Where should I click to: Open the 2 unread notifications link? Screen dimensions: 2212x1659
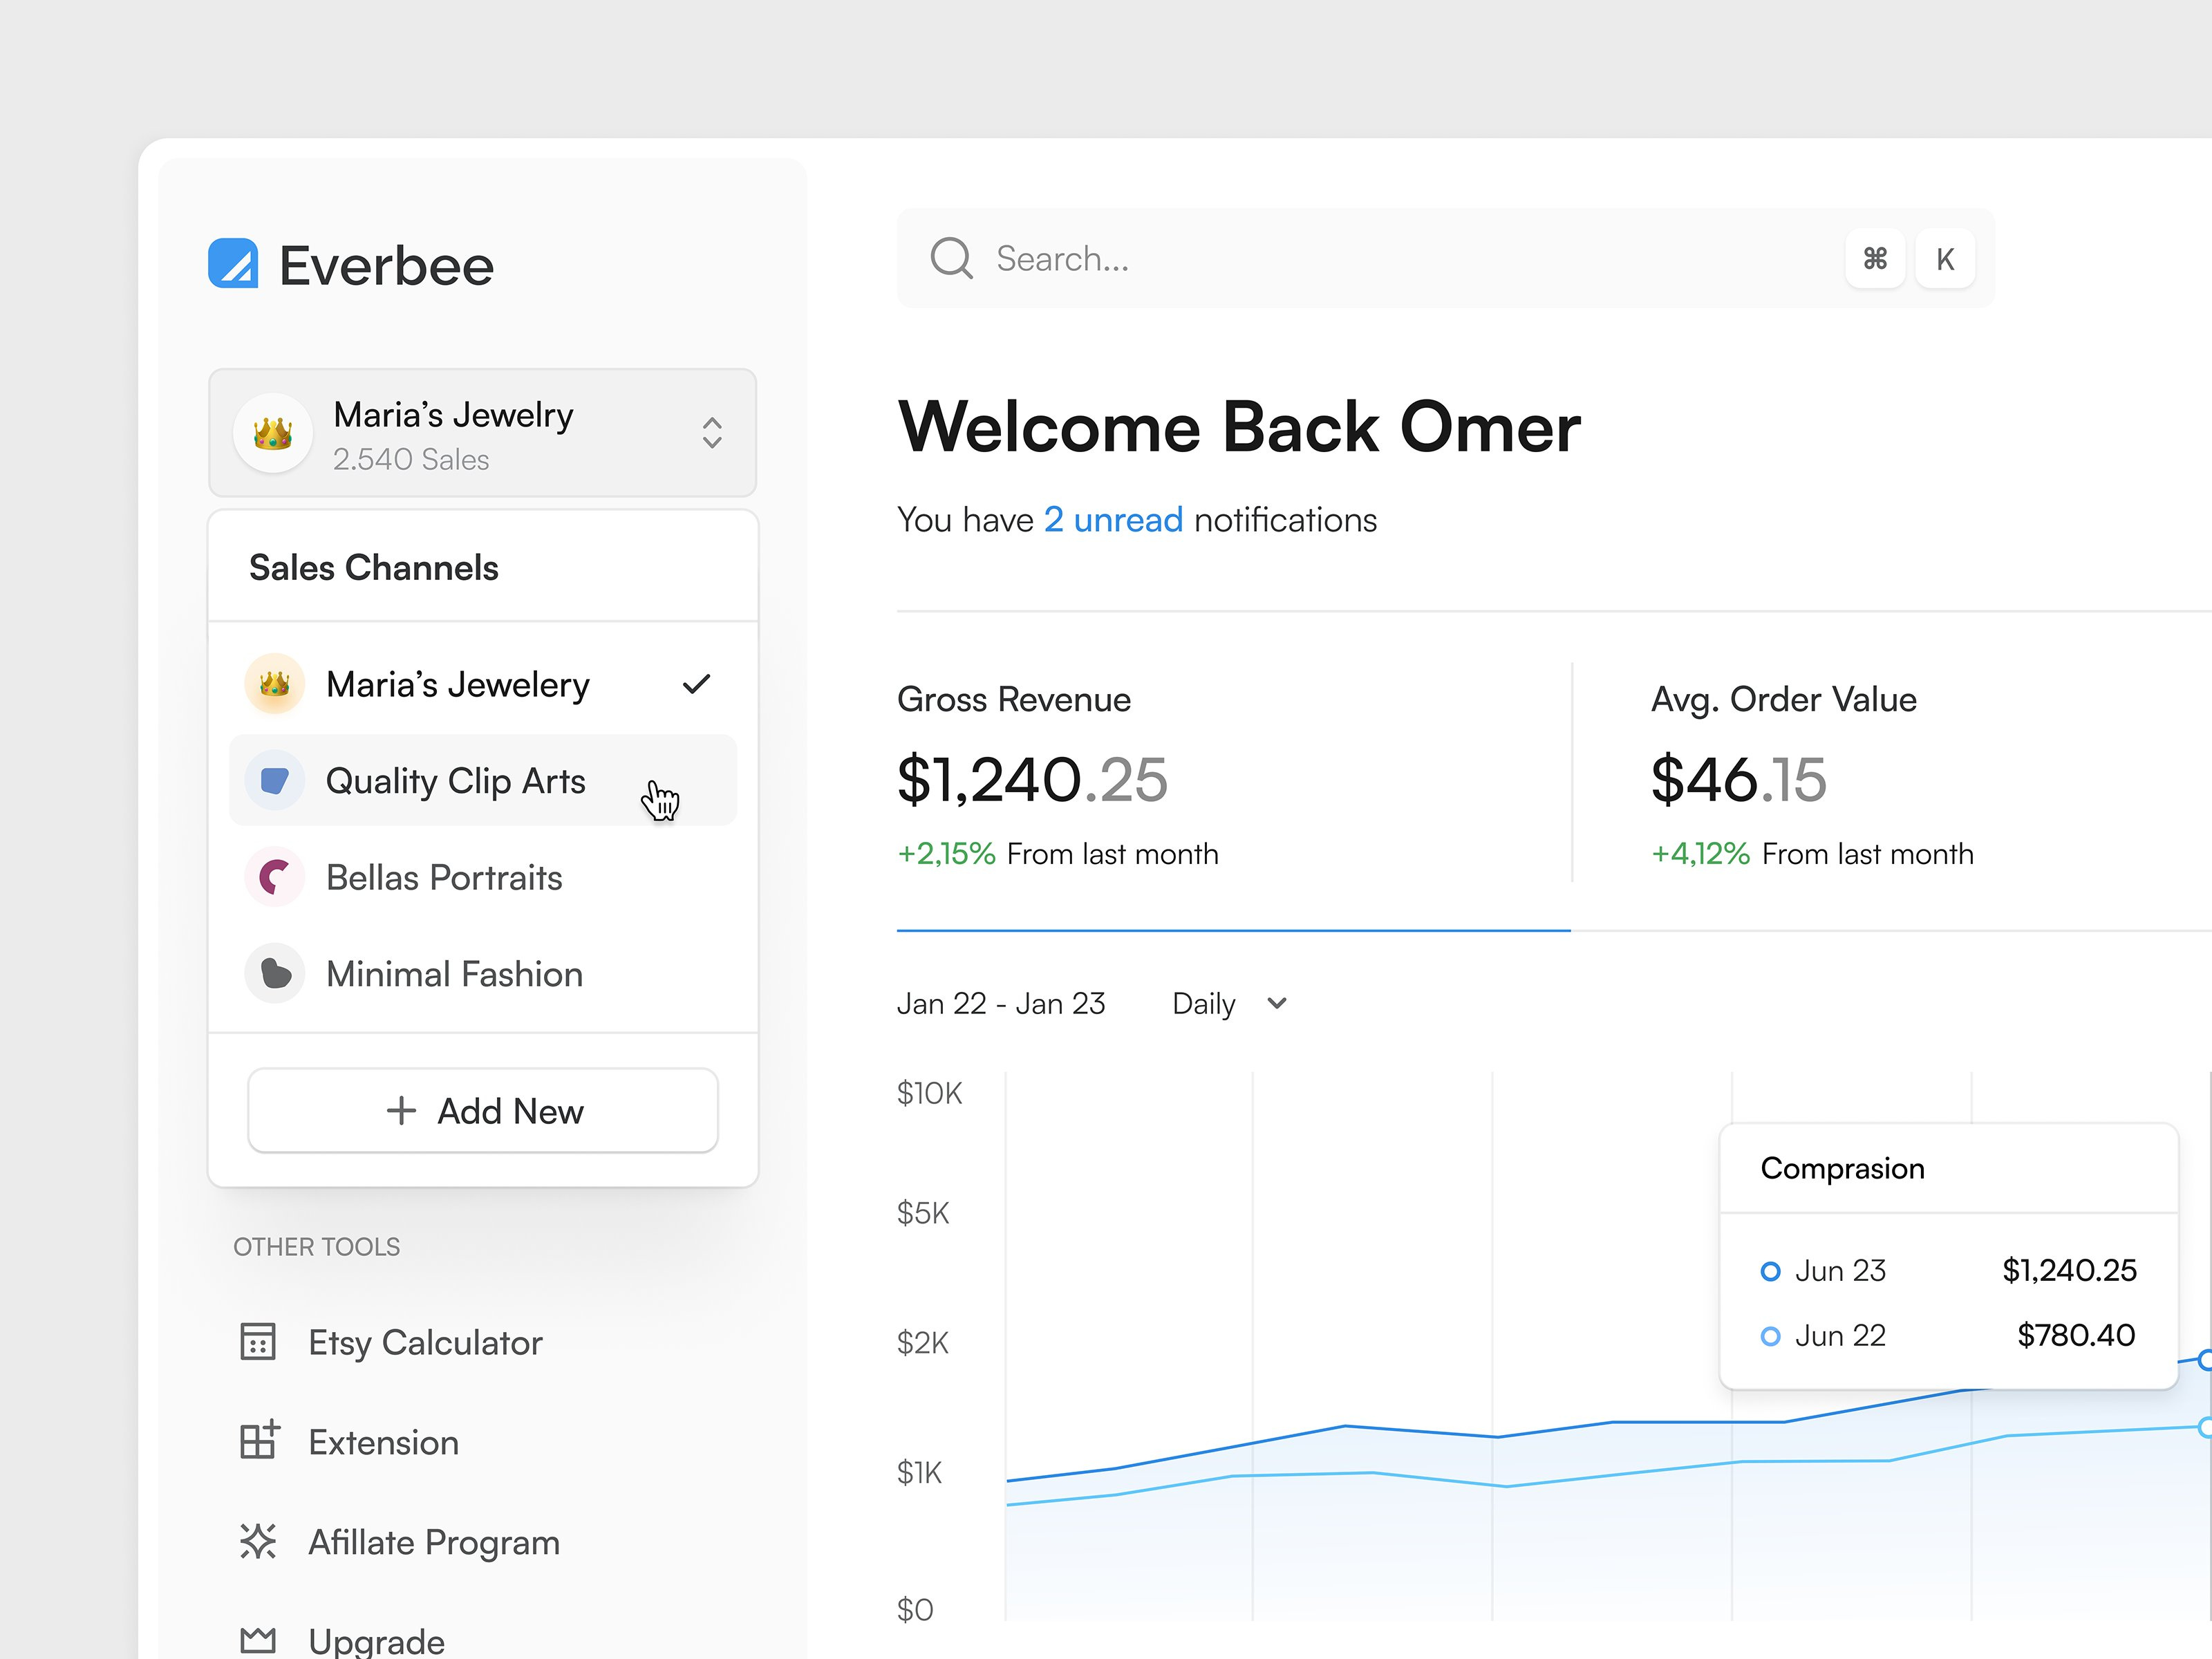pos(1113,520)
